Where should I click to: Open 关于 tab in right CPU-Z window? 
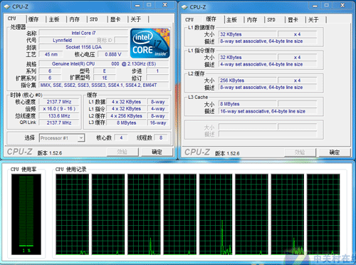[313, 20]
